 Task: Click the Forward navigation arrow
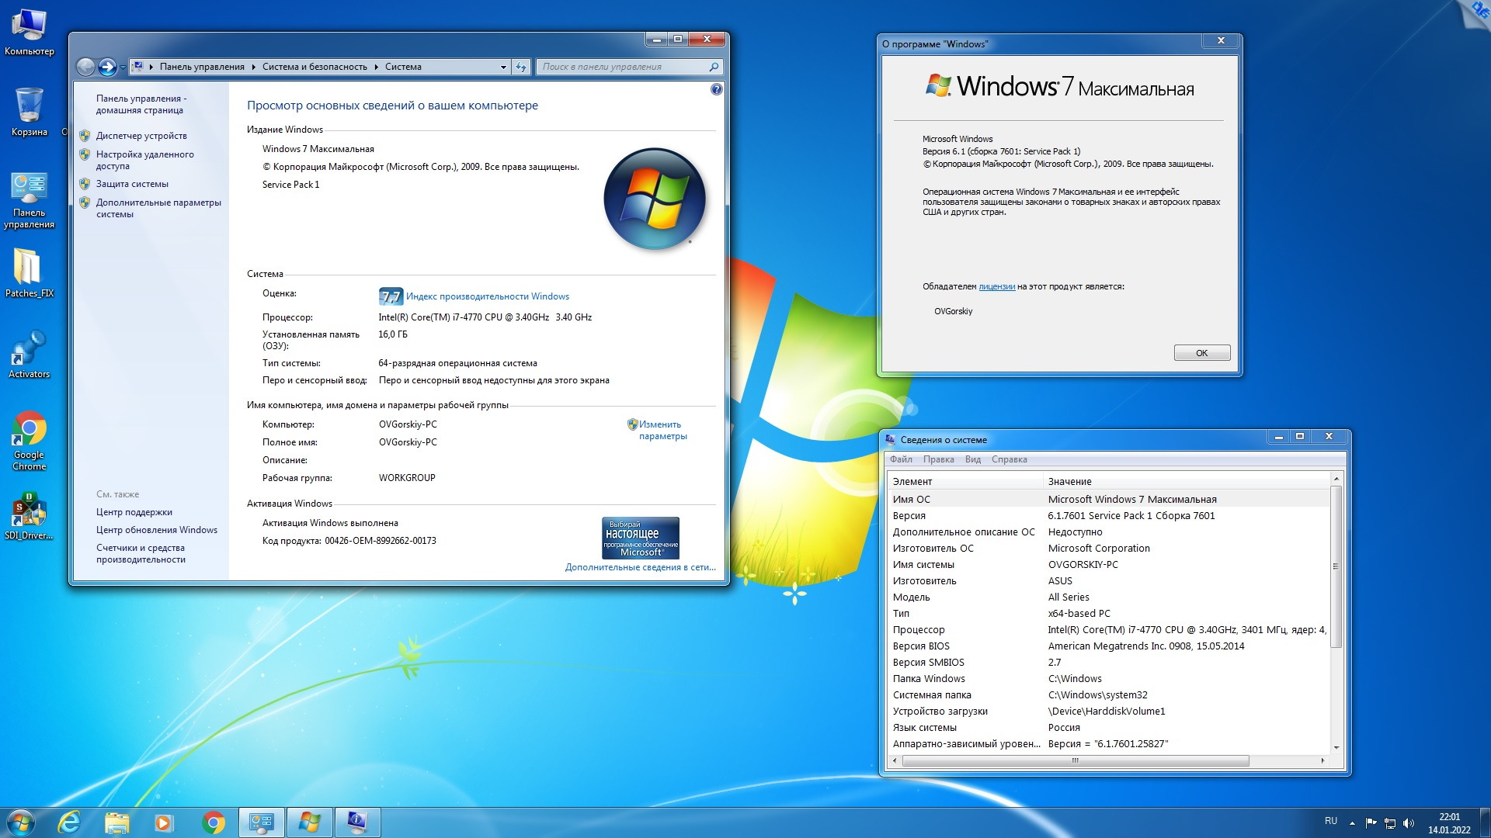click(x=108, y=67)
